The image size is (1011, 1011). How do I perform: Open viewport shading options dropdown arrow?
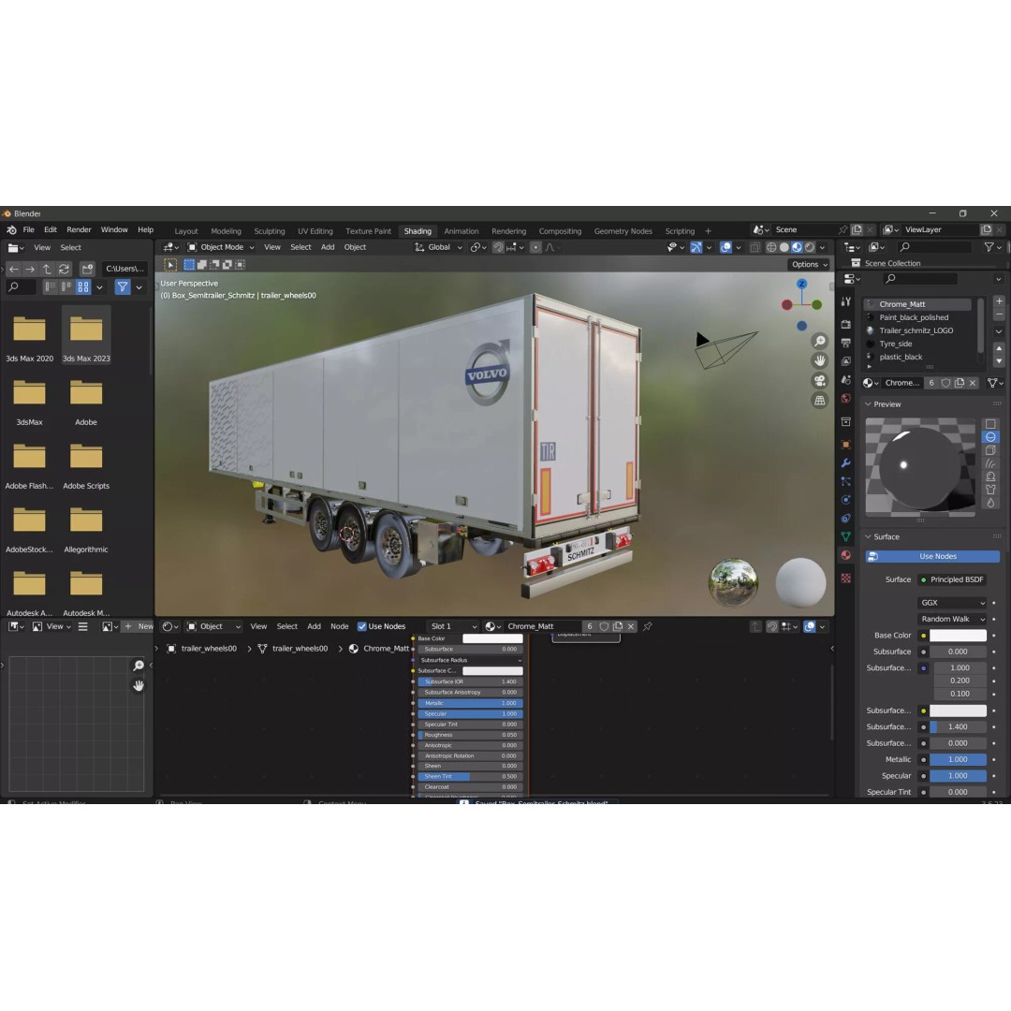click(822, 247)
